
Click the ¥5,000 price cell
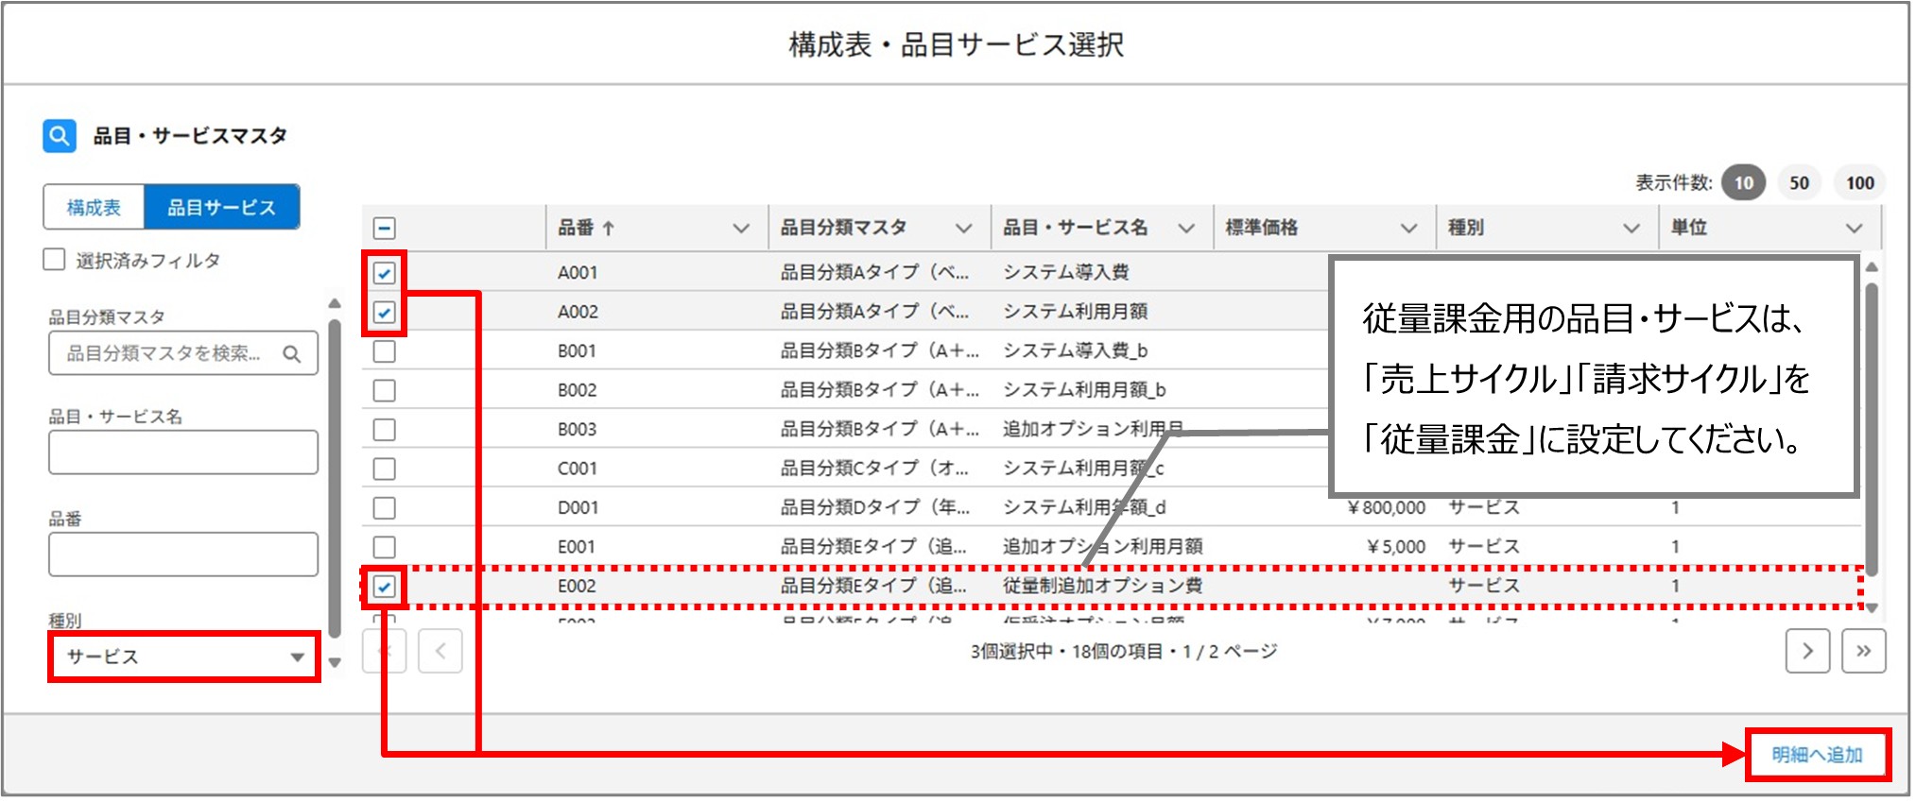tap(1396, 547)
